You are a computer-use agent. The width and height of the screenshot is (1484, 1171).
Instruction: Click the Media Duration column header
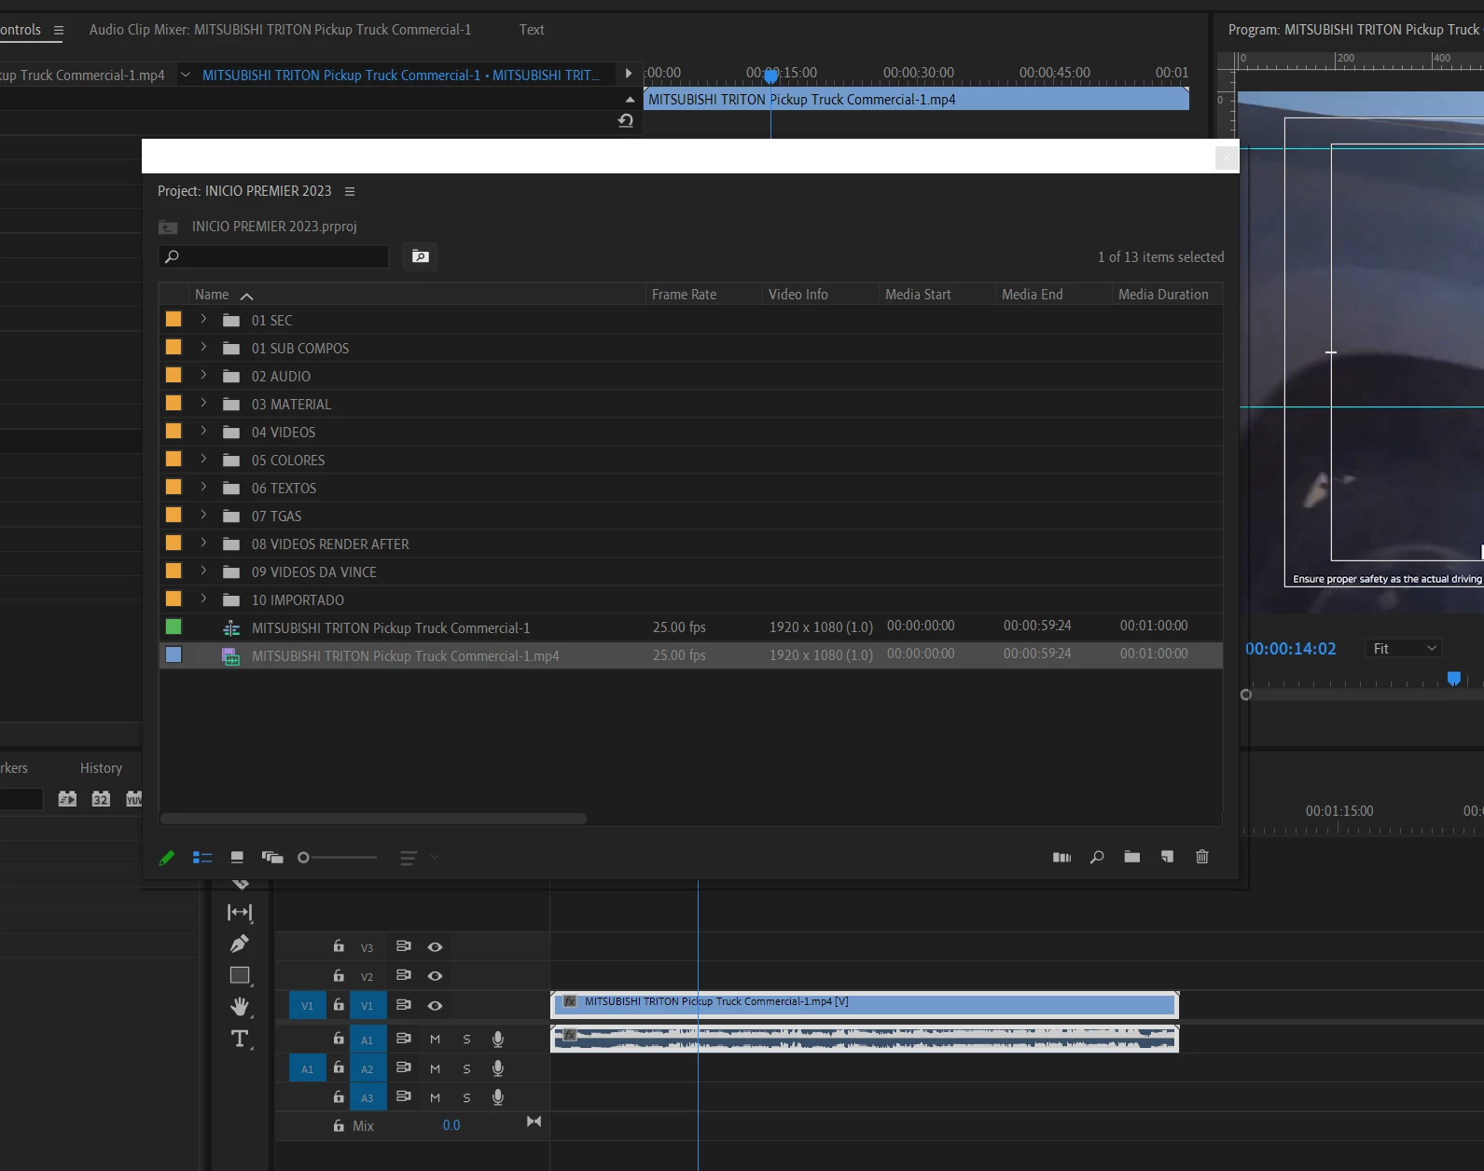click(1163, 295)
